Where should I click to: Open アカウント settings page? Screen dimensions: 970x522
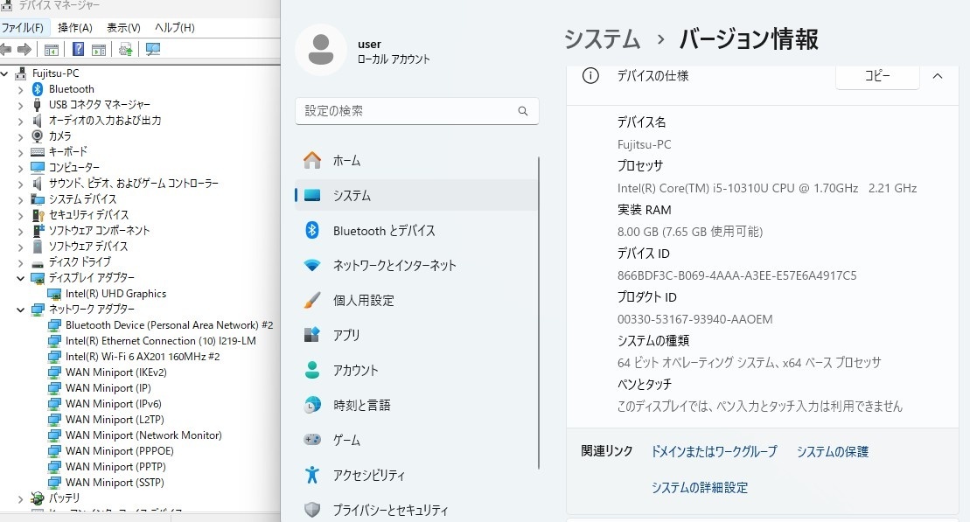416,371
